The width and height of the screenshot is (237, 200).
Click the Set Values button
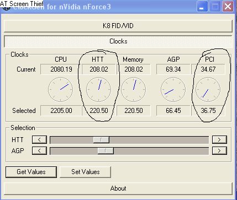[x=86, y=172]
